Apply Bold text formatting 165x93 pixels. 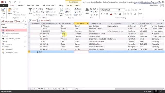pyautogui.click(x=101, y=14)
